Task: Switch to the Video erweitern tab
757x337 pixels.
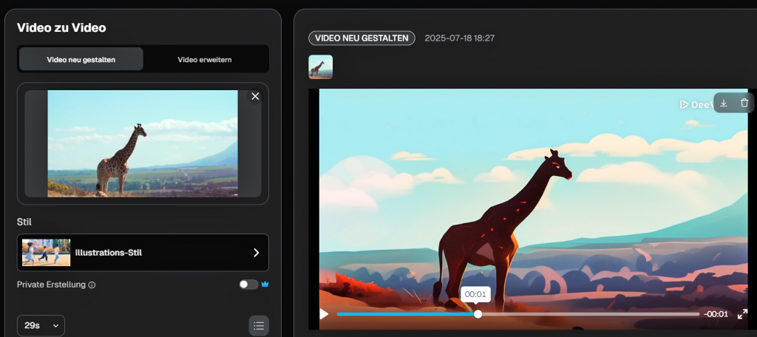Action: (x=205, y=59)
